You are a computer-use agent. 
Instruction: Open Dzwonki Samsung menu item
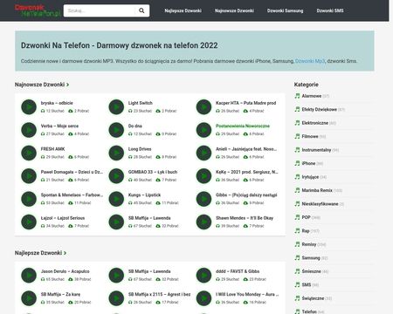[x=286, y=10]
